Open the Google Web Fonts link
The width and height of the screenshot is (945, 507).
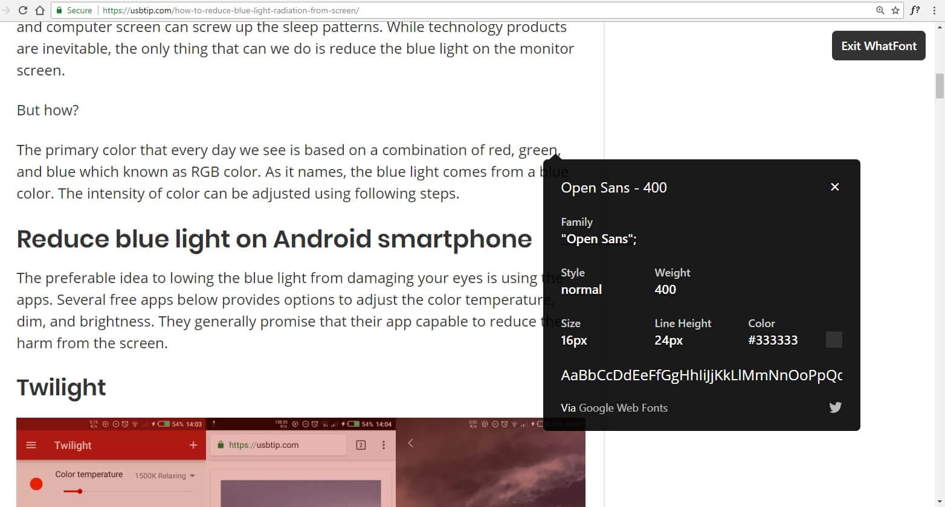[623, 408]
